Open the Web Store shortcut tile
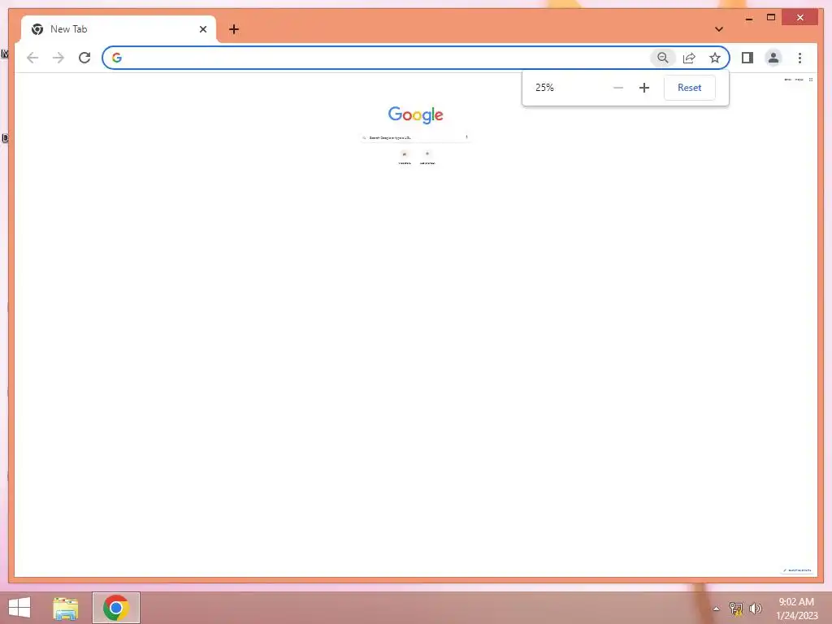Image resolution: width=832 pixels, height=624 pixels. 405,157
